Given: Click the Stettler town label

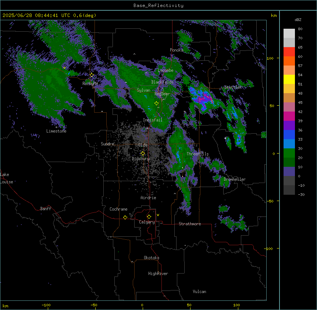Looking at the screenshot, I should click(233, 87).
